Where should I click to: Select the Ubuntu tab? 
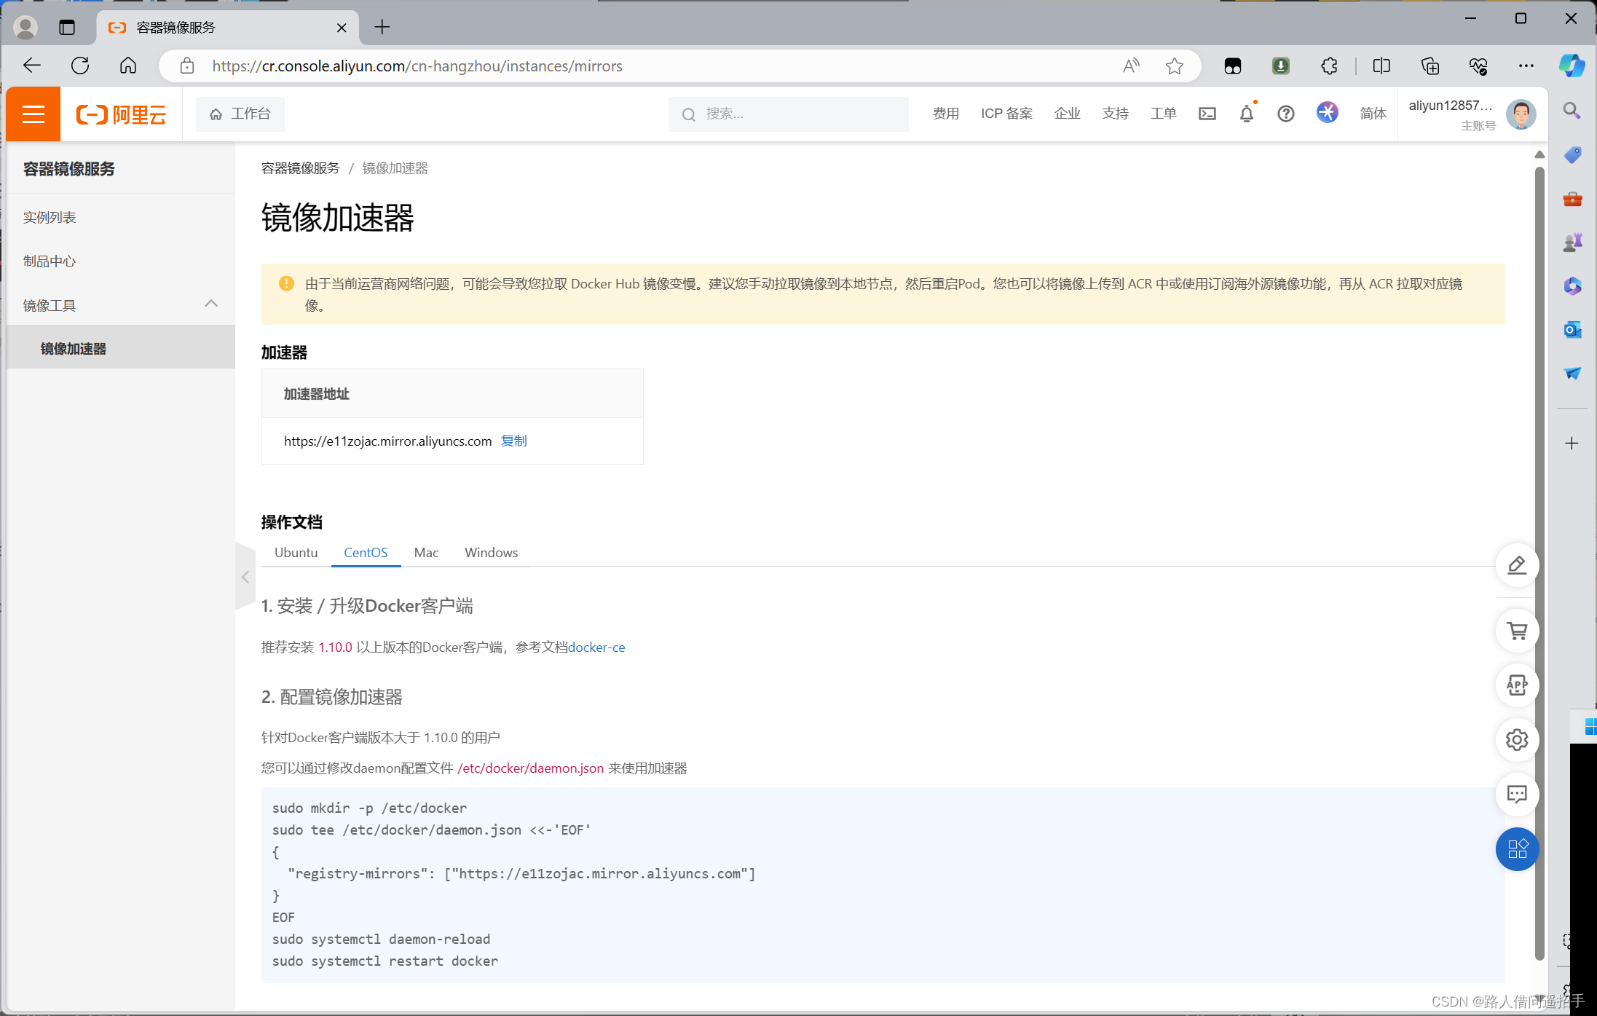(296, 552)
